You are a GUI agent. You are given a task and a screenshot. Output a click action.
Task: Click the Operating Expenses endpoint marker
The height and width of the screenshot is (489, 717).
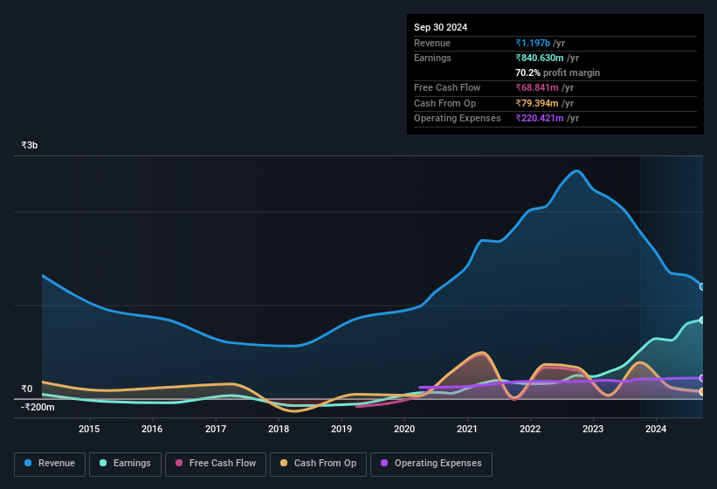click(x=702, y=378)
